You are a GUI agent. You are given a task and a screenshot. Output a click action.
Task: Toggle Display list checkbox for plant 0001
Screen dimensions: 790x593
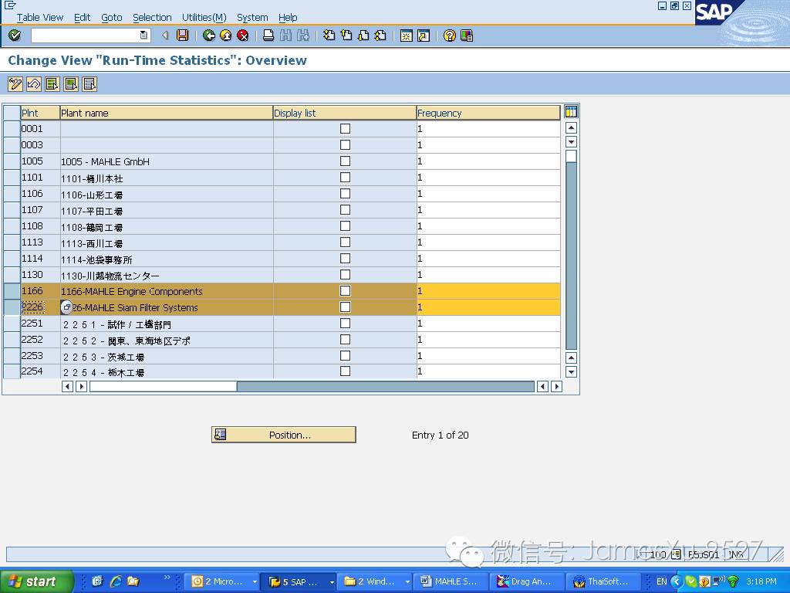(x=345, y=129)
